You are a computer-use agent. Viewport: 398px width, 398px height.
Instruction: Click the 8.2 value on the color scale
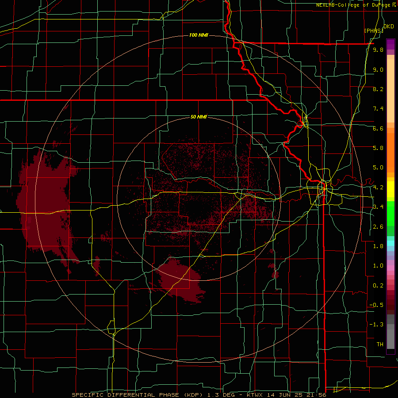tap(378, 89)
